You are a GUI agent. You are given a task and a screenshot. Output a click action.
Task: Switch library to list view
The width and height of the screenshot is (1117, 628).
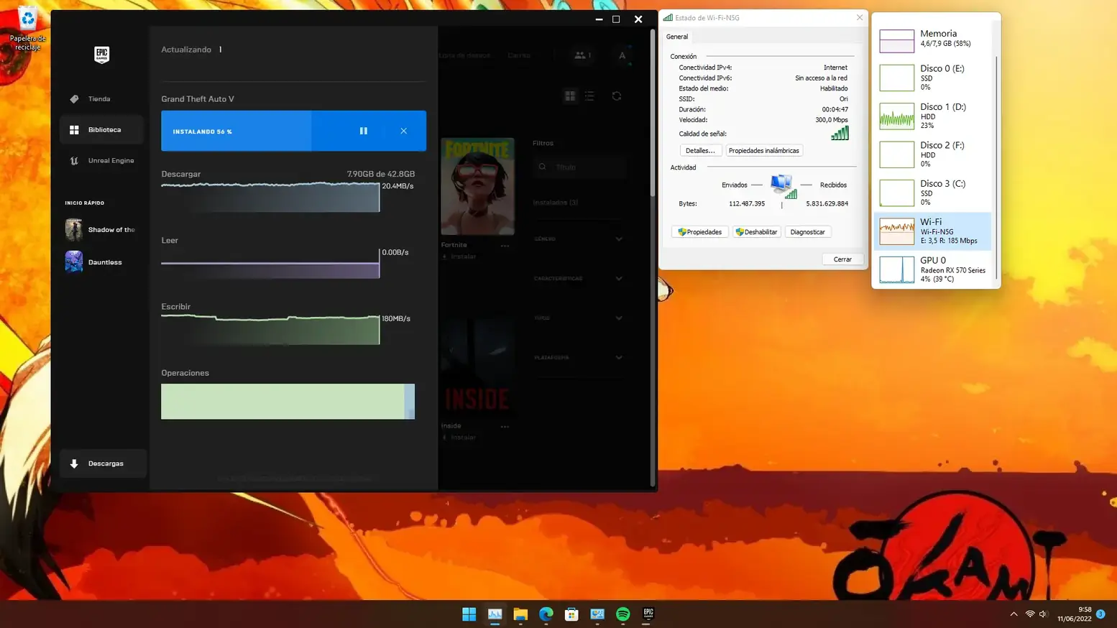click(x=589, y=96)
